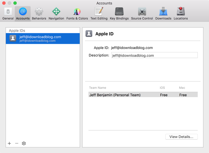209x153 pixels.
Task: Open the General preferences pane
Action: (8, 14)
